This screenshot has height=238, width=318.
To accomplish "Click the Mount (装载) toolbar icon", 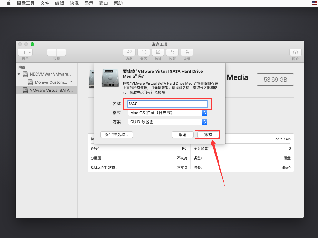I will (187, 52).
